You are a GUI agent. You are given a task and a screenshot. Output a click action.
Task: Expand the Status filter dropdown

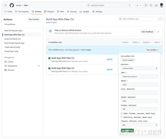136,42
